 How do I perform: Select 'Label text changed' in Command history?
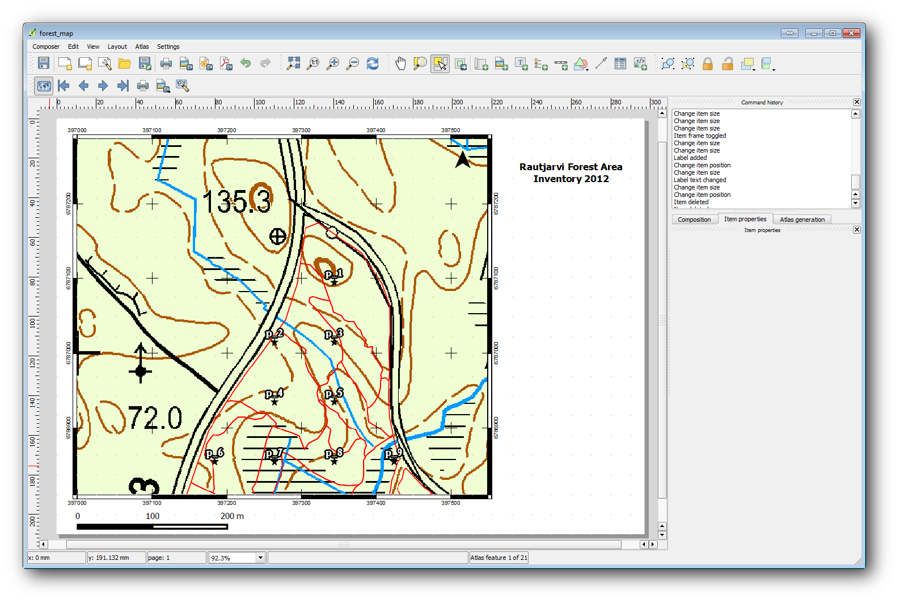click(x=700, y=180)
